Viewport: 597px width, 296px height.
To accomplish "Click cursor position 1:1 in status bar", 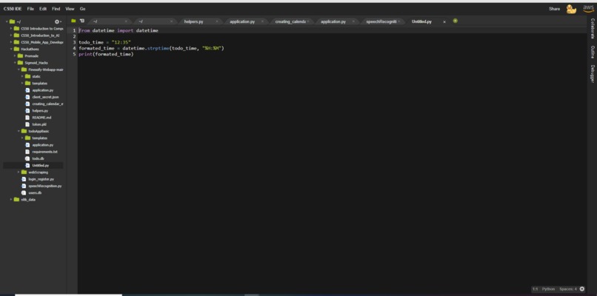I will 535,289.
